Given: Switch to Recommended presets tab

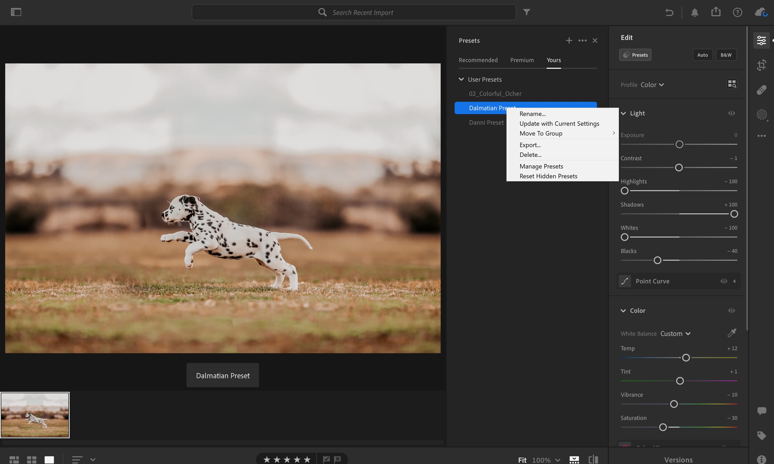Looking at the screenshot, I should pyautogui.click(x=478, y=60).
